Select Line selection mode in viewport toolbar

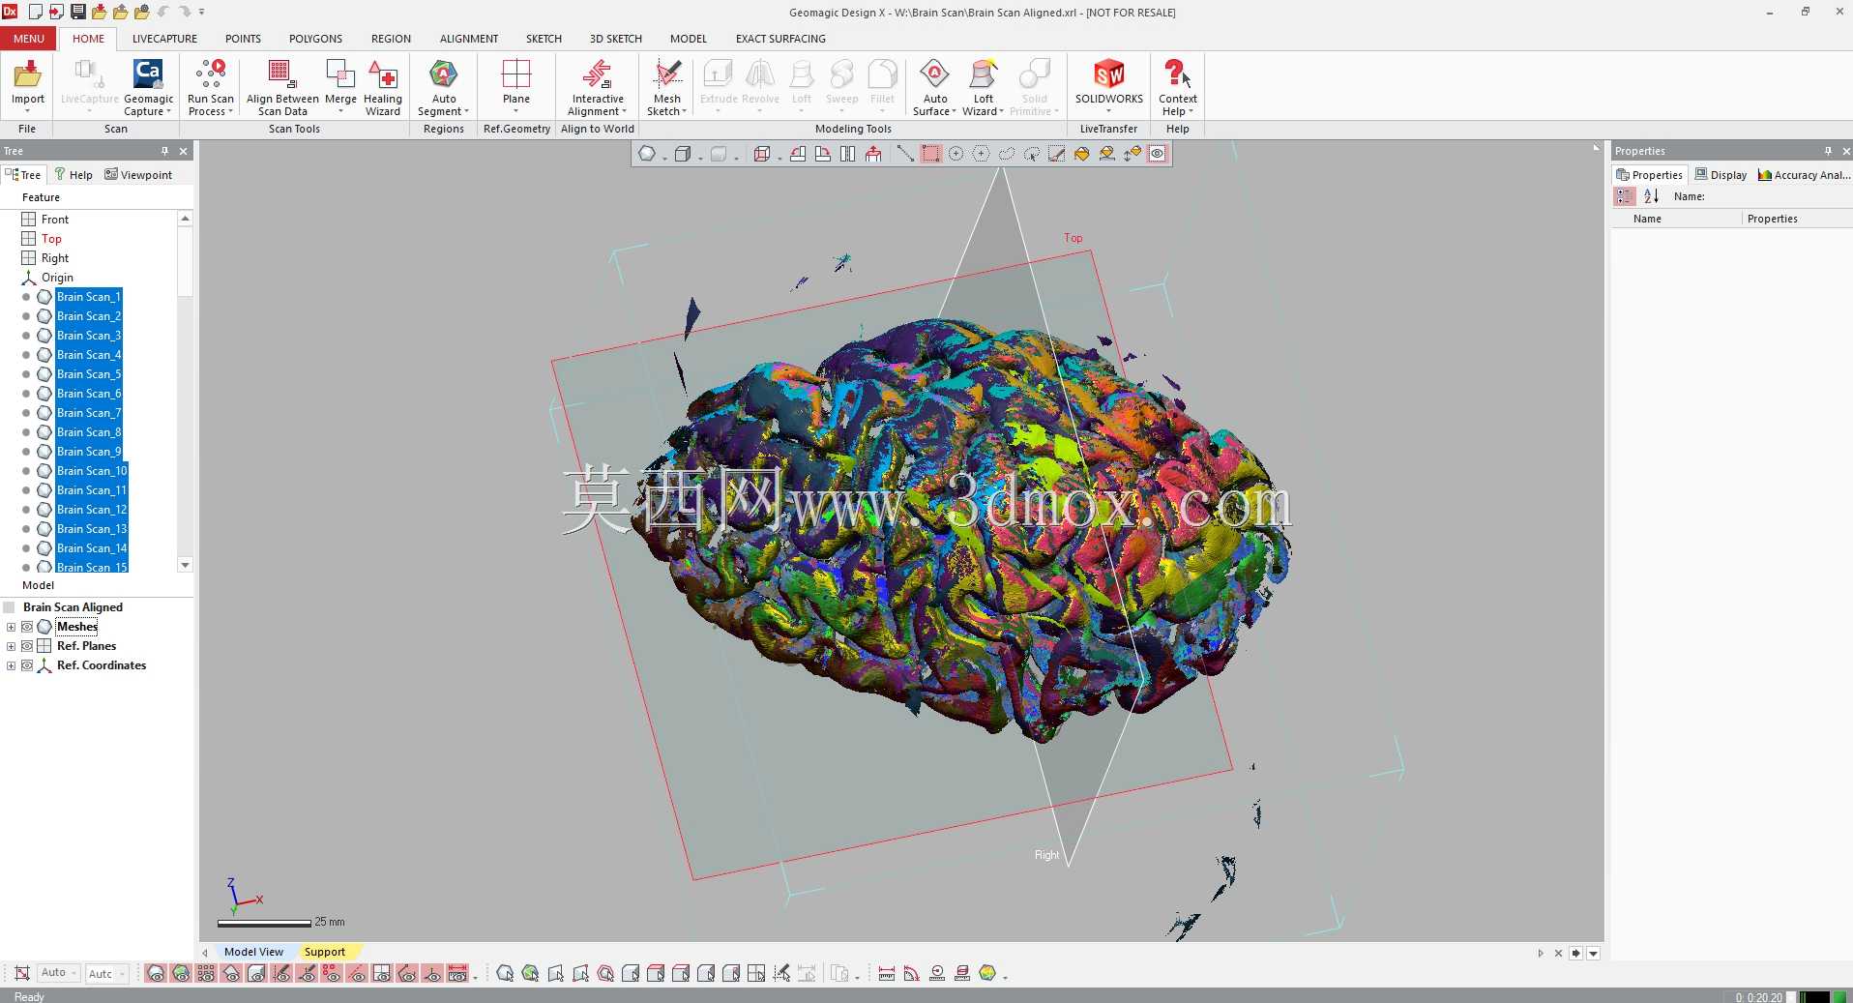[905, 154]
